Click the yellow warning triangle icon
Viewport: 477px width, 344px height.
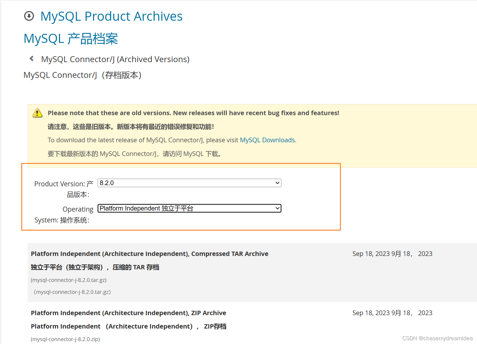tap(37, 113)
